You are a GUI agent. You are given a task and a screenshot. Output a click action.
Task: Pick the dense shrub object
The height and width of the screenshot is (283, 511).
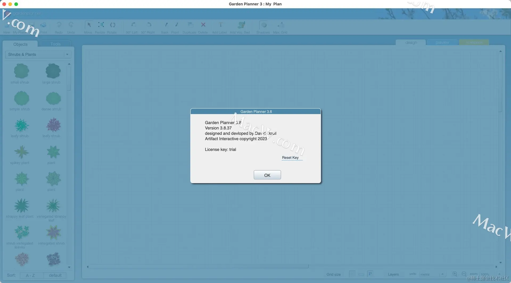(53, 98)
